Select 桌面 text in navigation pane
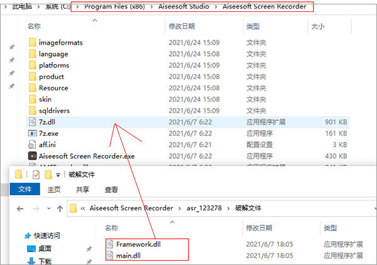This screenshot has width=377, height=265. click(x=45, y=249)
